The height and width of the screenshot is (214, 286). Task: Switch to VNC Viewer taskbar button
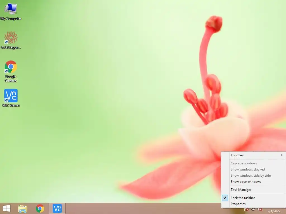[x=57, y=208]
